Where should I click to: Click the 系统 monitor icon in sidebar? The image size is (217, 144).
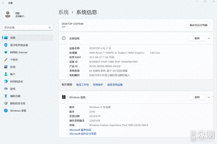pos(6,38)
